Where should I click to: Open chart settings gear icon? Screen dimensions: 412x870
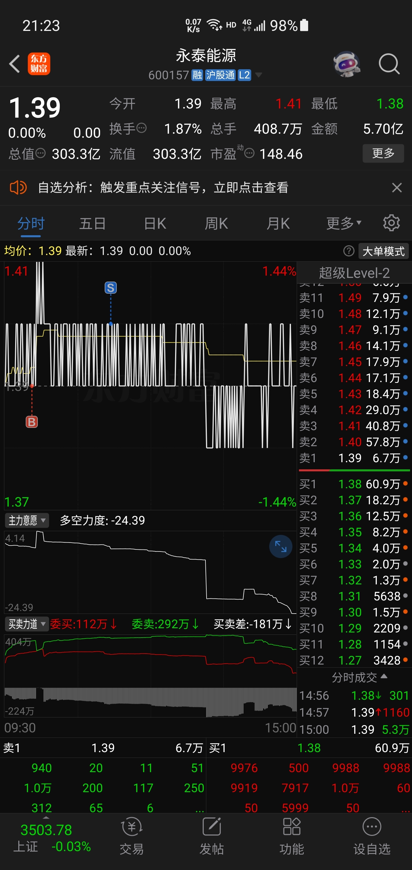[x=391, y=223]
